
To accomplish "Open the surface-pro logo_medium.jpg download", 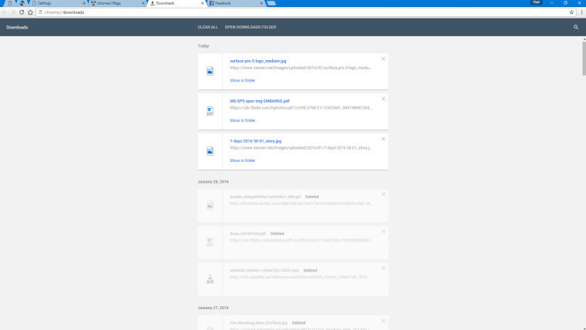I will click(258, 61).
